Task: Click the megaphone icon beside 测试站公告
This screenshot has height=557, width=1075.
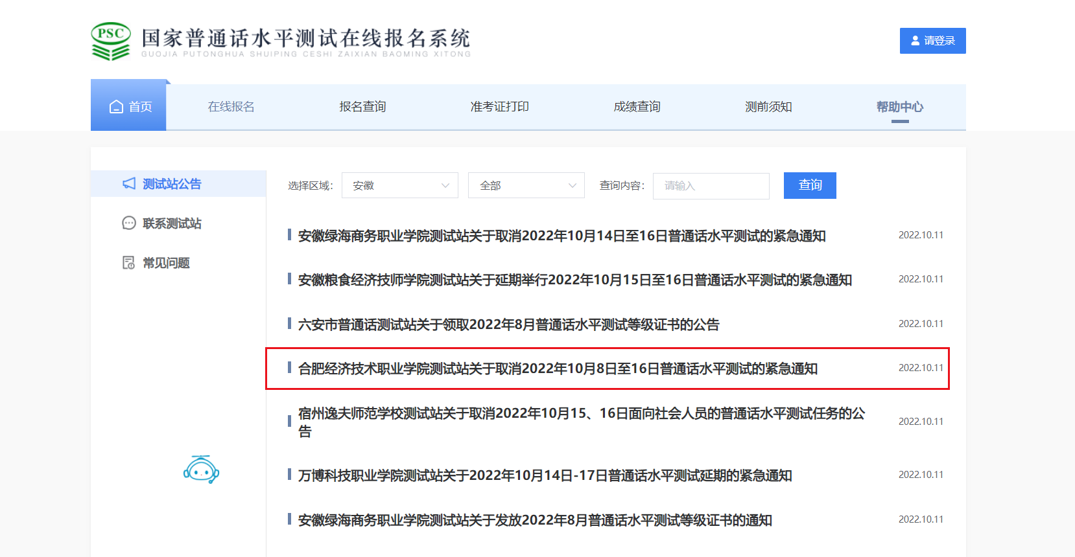Action: click(129, 184)
